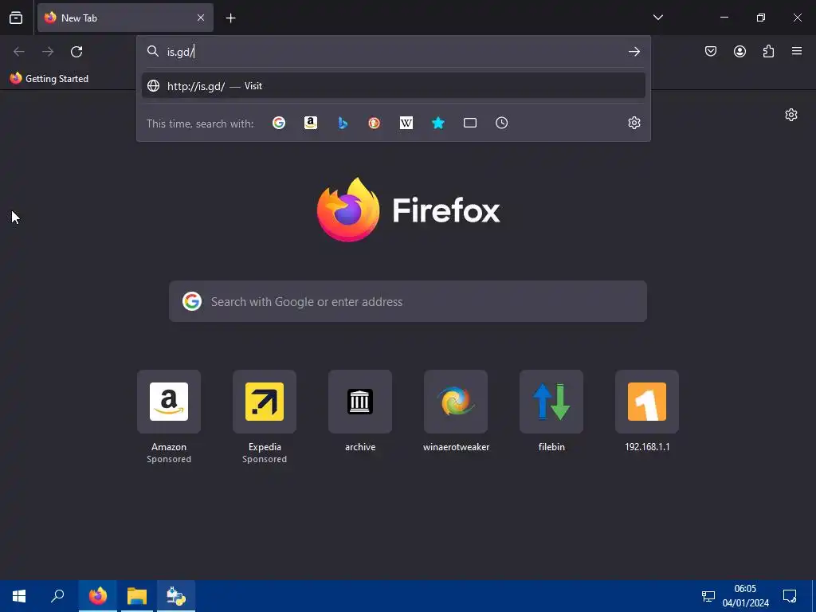
Task: Open a new tab with plus button
Action: (230, 18)
